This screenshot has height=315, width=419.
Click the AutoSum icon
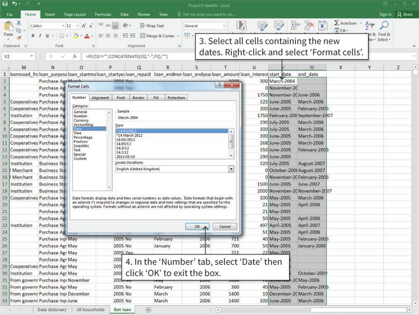point(337,23)
